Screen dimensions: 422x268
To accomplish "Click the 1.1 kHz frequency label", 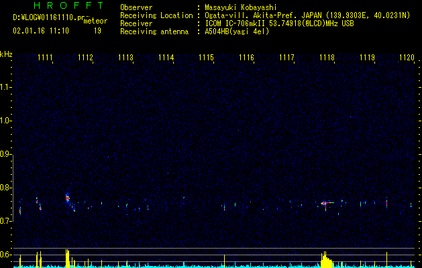I will click(x=5, y=87).
